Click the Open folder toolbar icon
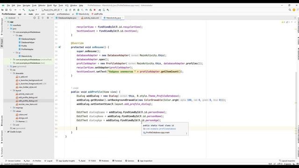The height and width of the screenshot is (168, 299). pyautogui.click(x=2, y=10)
